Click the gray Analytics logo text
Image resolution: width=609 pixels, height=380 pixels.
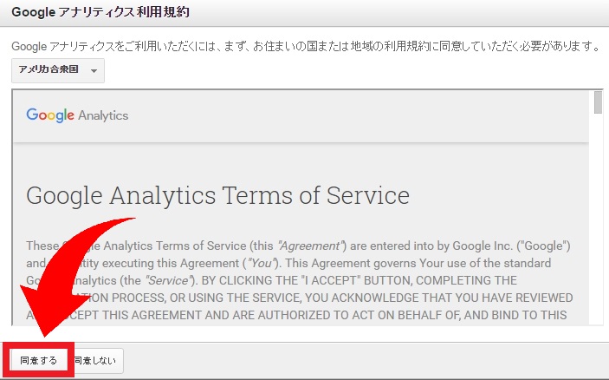[103, 115]
